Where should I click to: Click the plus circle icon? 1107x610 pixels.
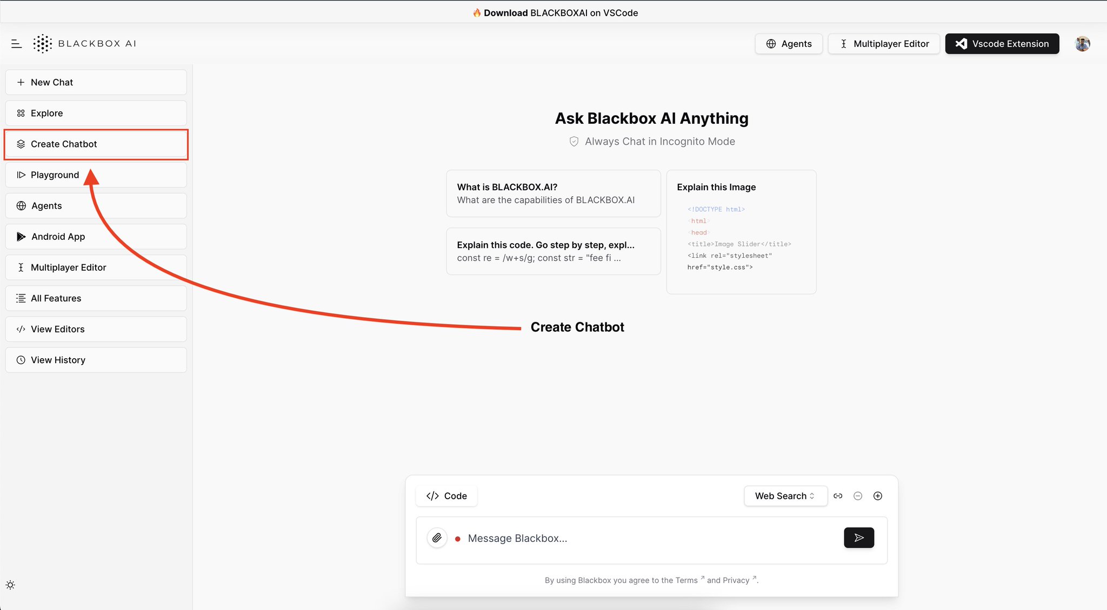(878, 496)
